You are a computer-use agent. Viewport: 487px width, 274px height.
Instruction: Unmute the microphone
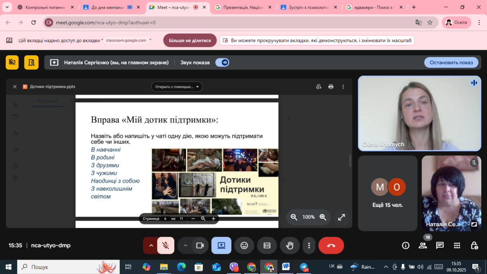(166, 245)
